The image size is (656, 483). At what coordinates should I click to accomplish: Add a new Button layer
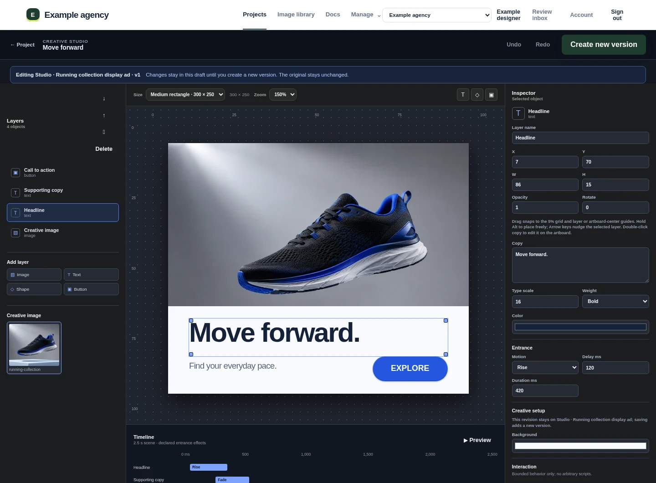coord(91,289)
